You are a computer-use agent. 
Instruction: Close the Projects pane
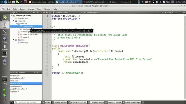41,12
